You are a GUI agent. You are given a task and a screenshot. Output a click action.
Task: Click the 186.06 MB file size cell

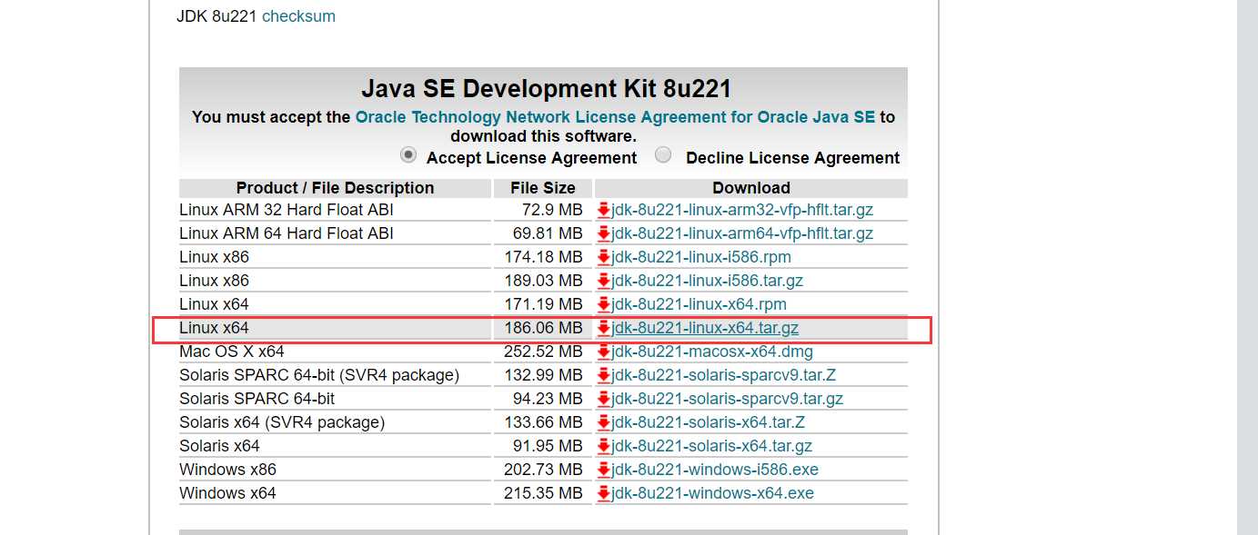543,328
